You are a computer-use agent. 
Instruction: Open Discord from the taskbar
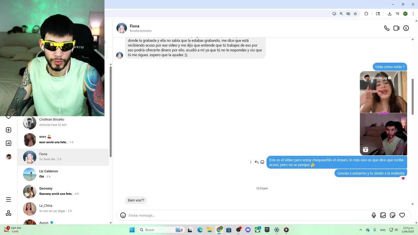248,230
